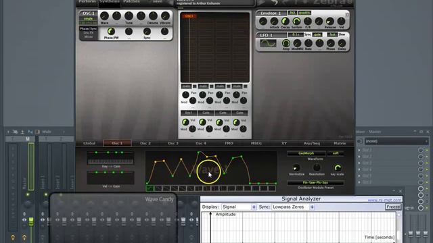
Task: Click the Envelope 1 Attack knob
Action: pyautogui.click(x=274, y=21)
